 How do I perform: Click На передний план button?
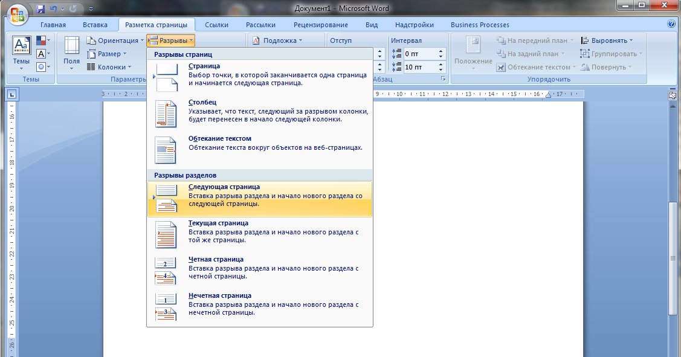[535, 40]
